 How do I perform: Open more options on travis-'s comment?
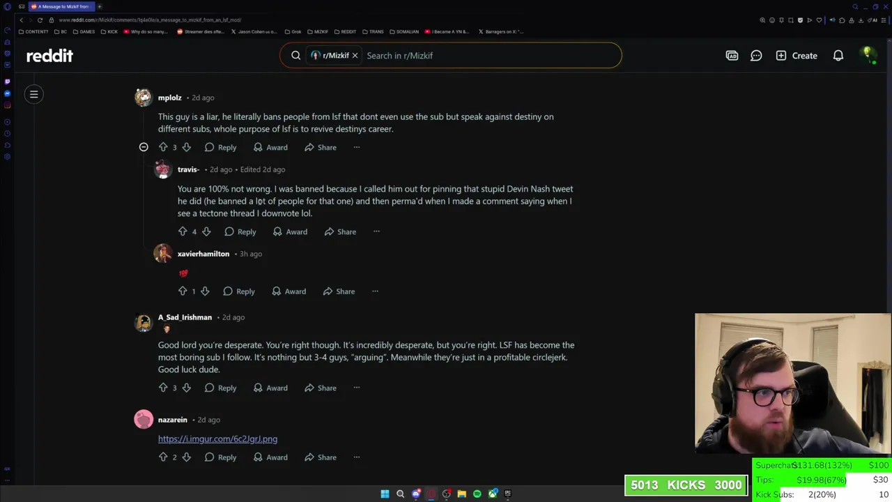point(376,231)
